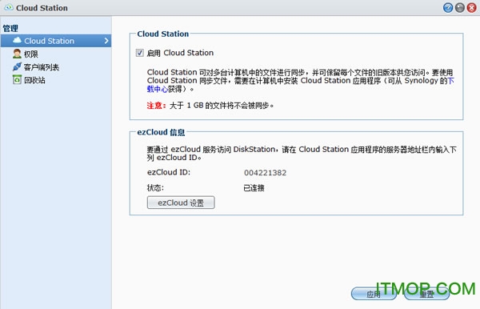Click the recycle bin icon beside 回收站
Viewport: 480px width, 309px height.
[x=17, y=80]
